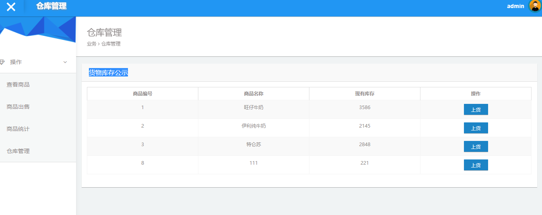This screenshot has width=542, height=215.
Task: Click the 商品编号 column header
Action: (x=142, y=94)
